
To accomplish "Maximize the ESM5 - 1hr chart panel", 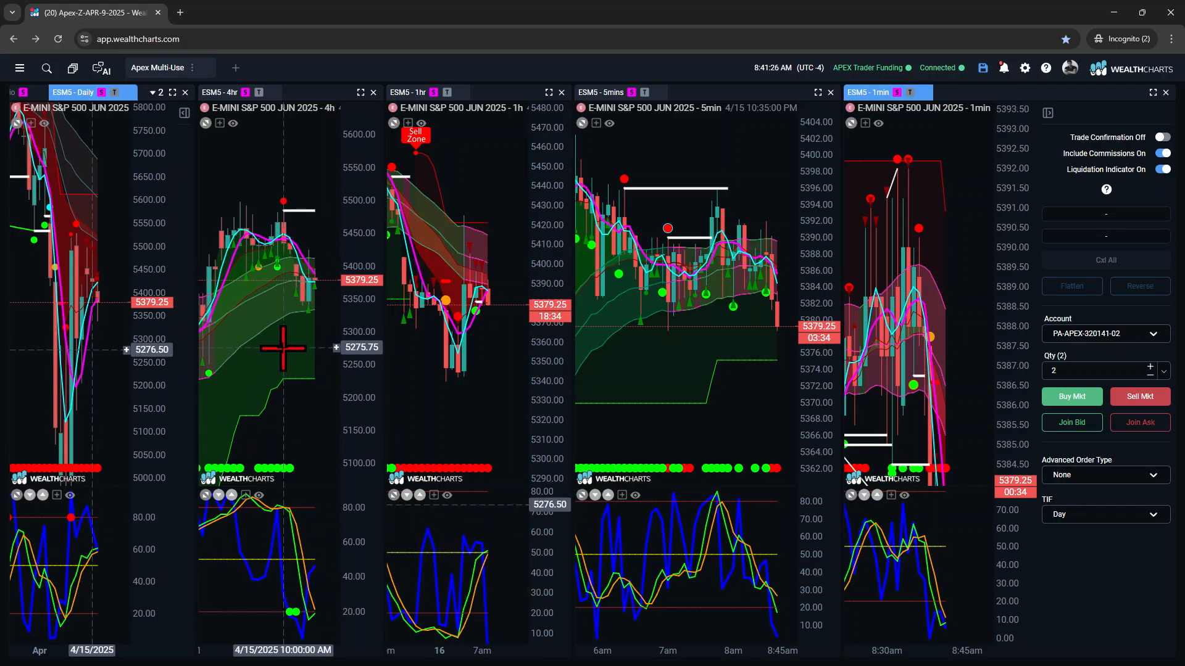I will click(549, 92).
